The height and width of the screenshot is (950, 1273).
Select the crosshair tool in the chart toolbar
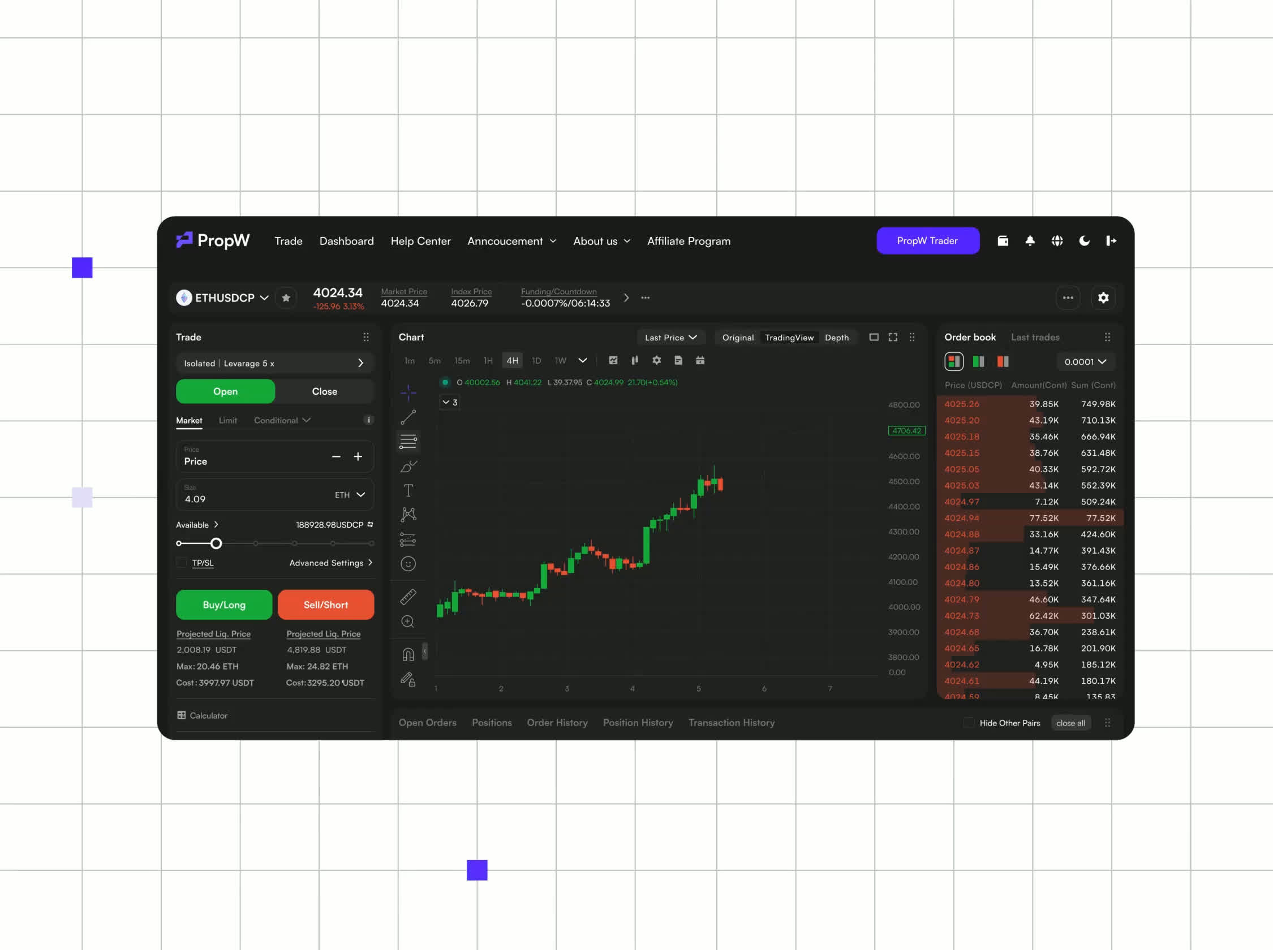408,393
